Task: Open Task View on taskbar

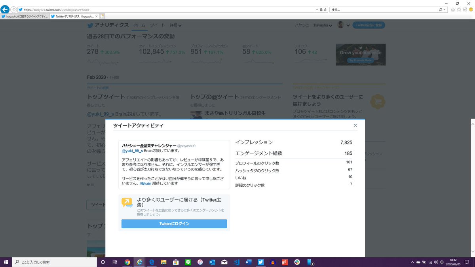Action: pos(115,262)
